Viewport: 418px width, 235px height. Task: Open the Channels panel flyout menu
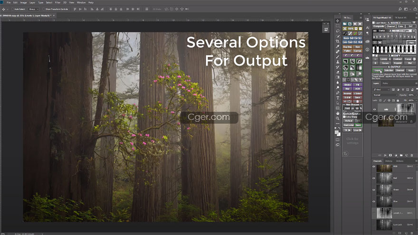pyautogui.click(x=416, y=161)
